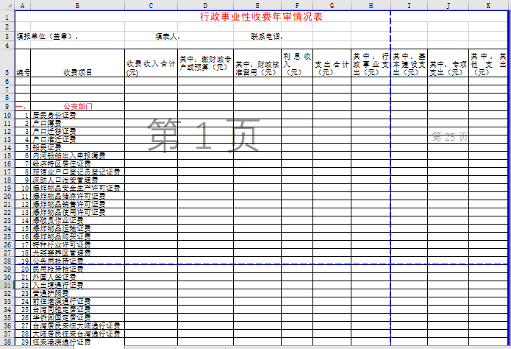Select row 31 header
This screenshot has width=511, height=349.
click(x=7, y=284)
